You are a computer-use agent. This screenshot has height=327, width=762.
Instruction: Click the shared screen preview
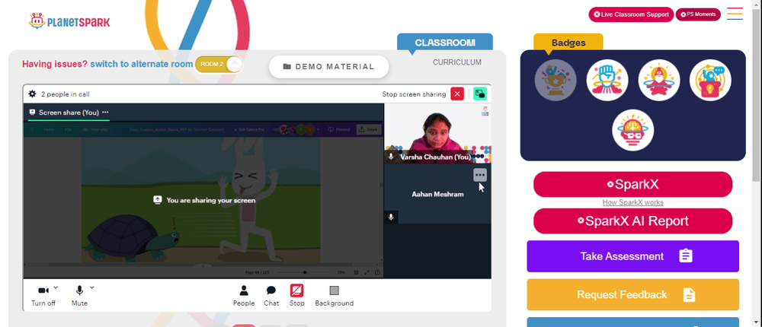pyautogui.click(x=203, y=200)
